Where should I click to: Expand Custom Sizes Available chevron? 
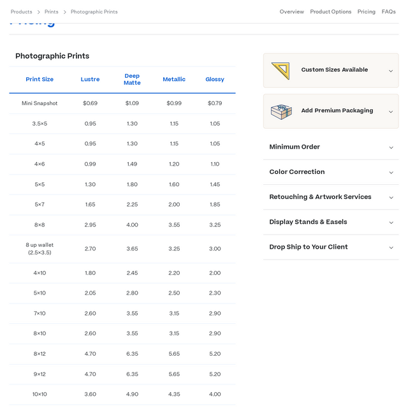pos(391,71)
